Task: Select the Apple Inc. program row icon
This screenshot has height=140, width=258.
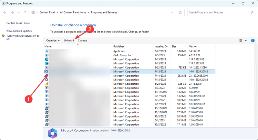Action: 46,51
